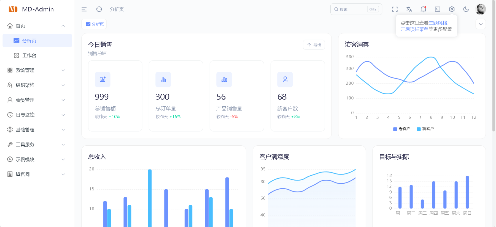Click the vertical page scrollbar
Image resolution: width=496 pixels, height=227 pixels.
pos(494,66)
